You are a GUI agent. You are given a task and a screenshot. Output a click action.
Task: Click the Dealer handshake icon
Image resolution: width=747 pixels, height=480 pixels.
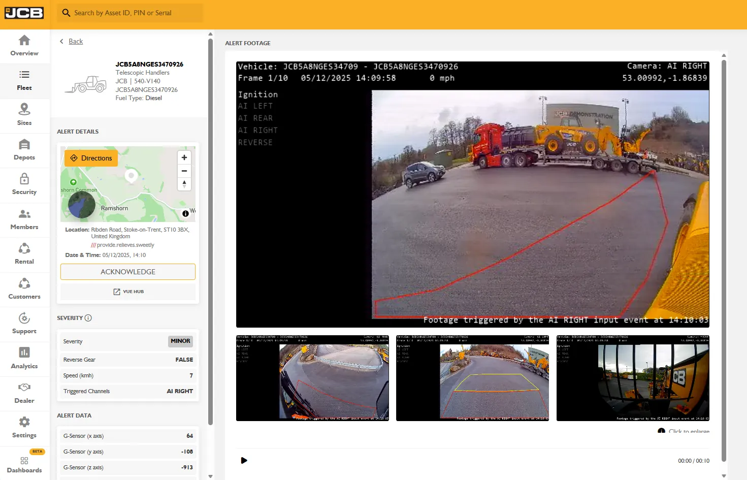tap(24, 387)
